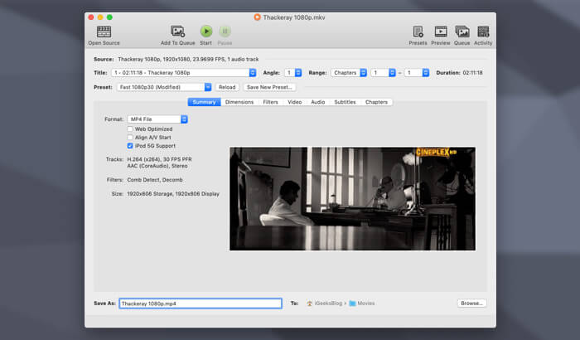Open the Preset dropdown Fast 1080p30
The height and width of the screenshot is (340, 580).
point(164,87)
